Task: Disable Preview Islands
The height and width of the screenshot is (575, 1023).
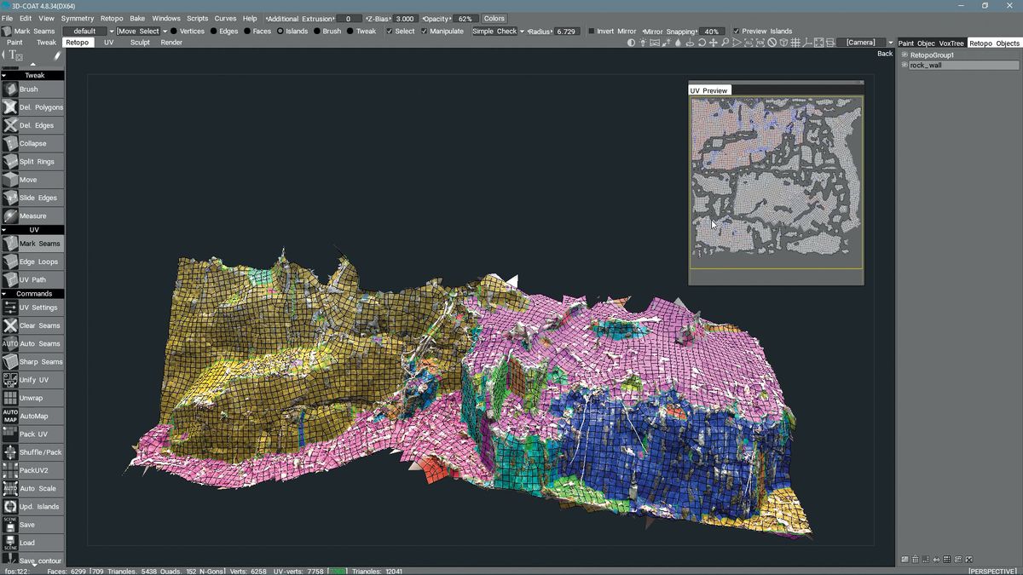Action: pyautogui.click(x=737, y=31)
